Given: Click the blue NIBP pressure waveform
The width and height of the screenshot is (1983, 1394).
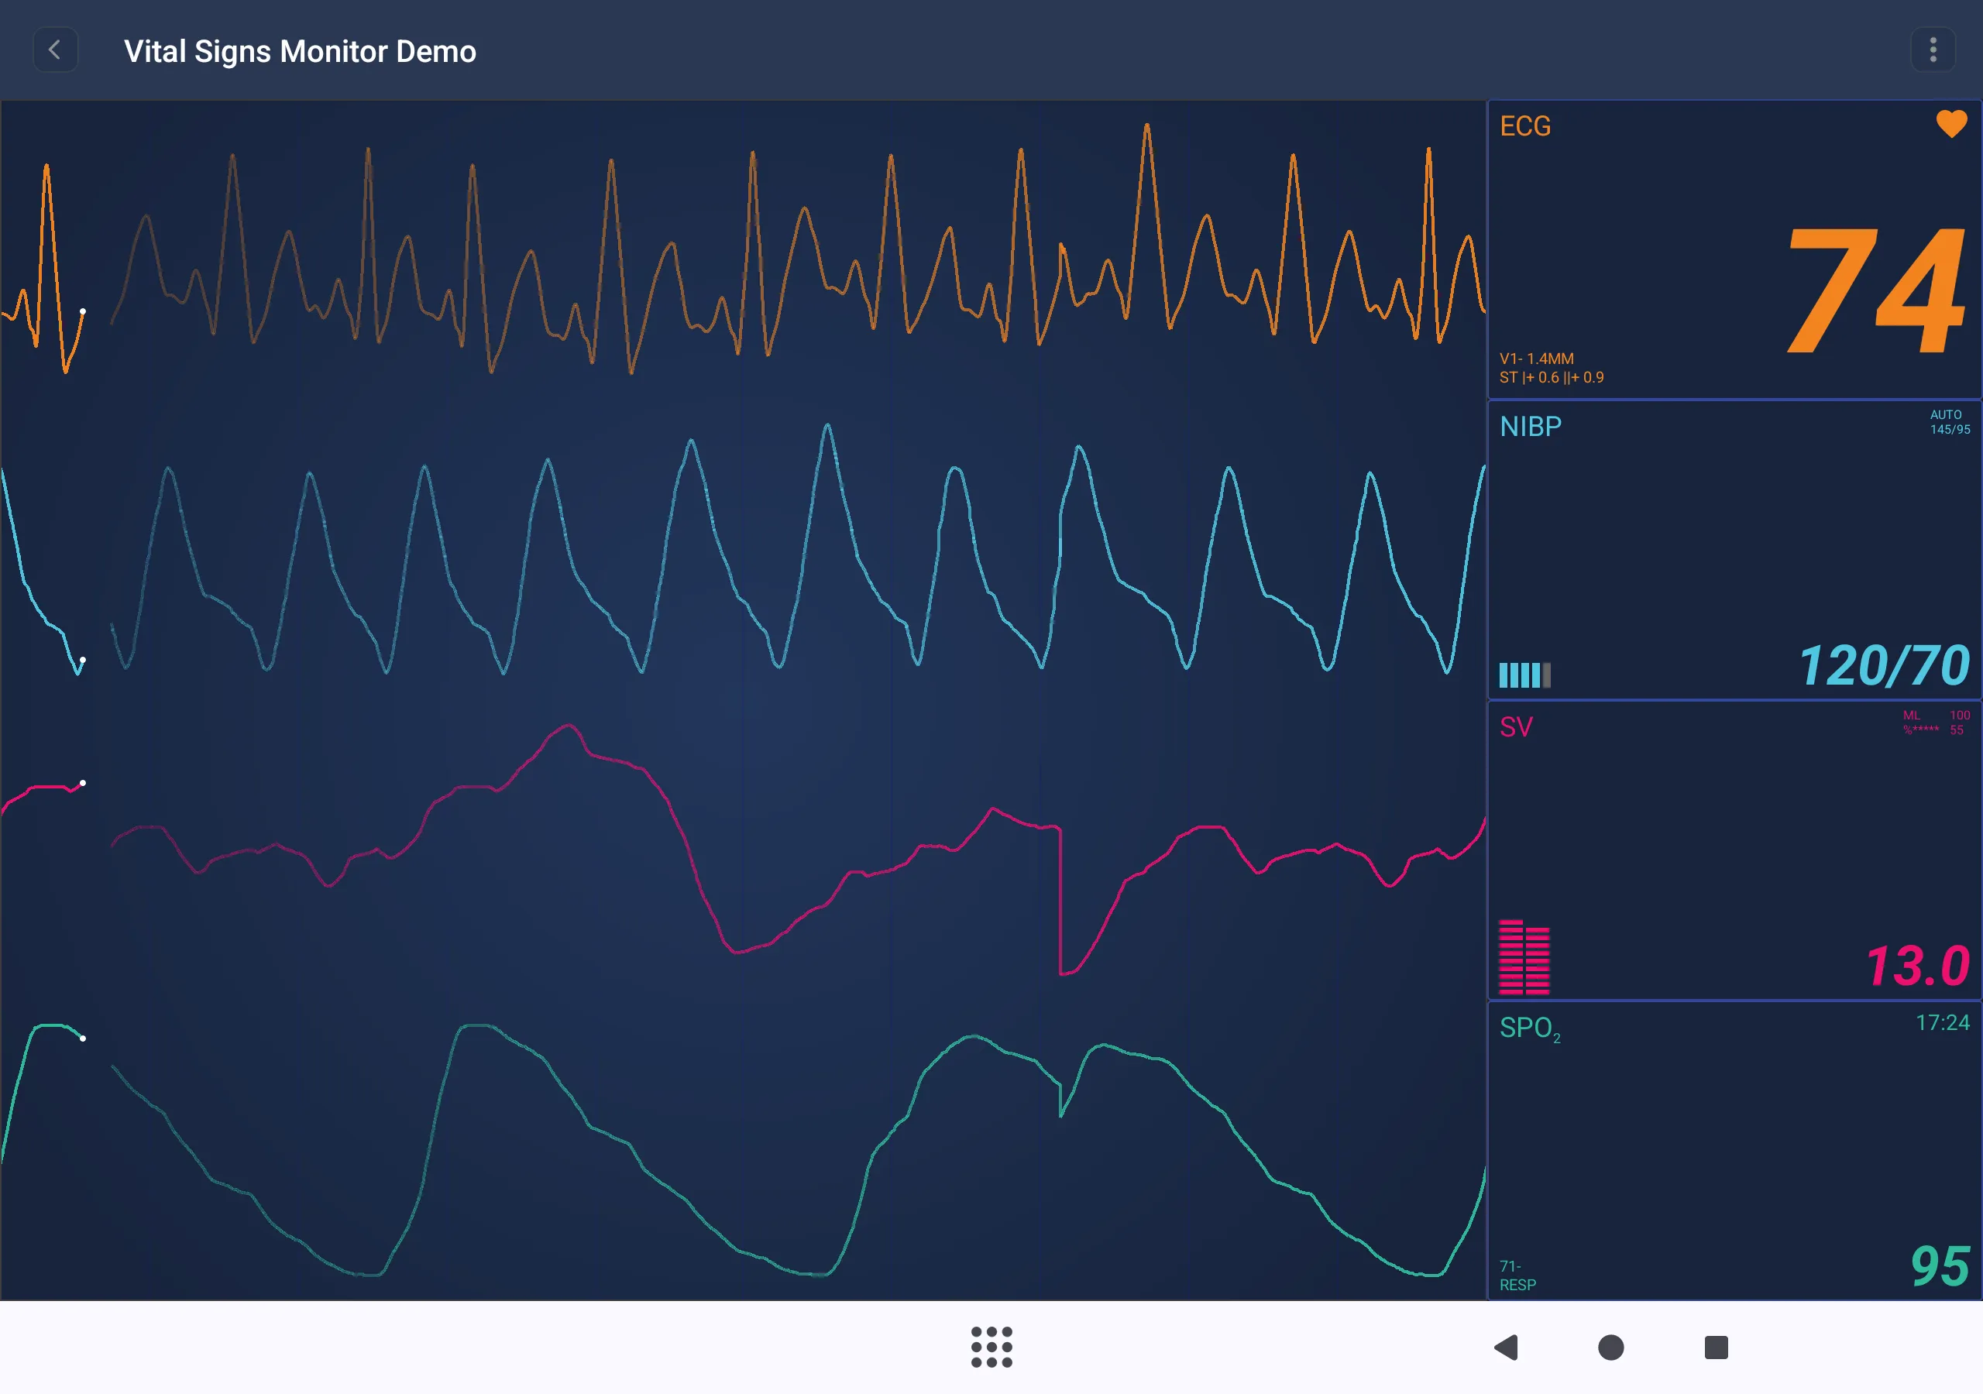Looking at the screenshot, I should 743,549.
